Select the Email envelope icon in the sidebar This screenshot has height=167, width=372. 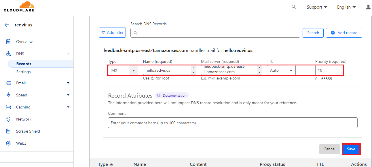[x=8, y=83]
